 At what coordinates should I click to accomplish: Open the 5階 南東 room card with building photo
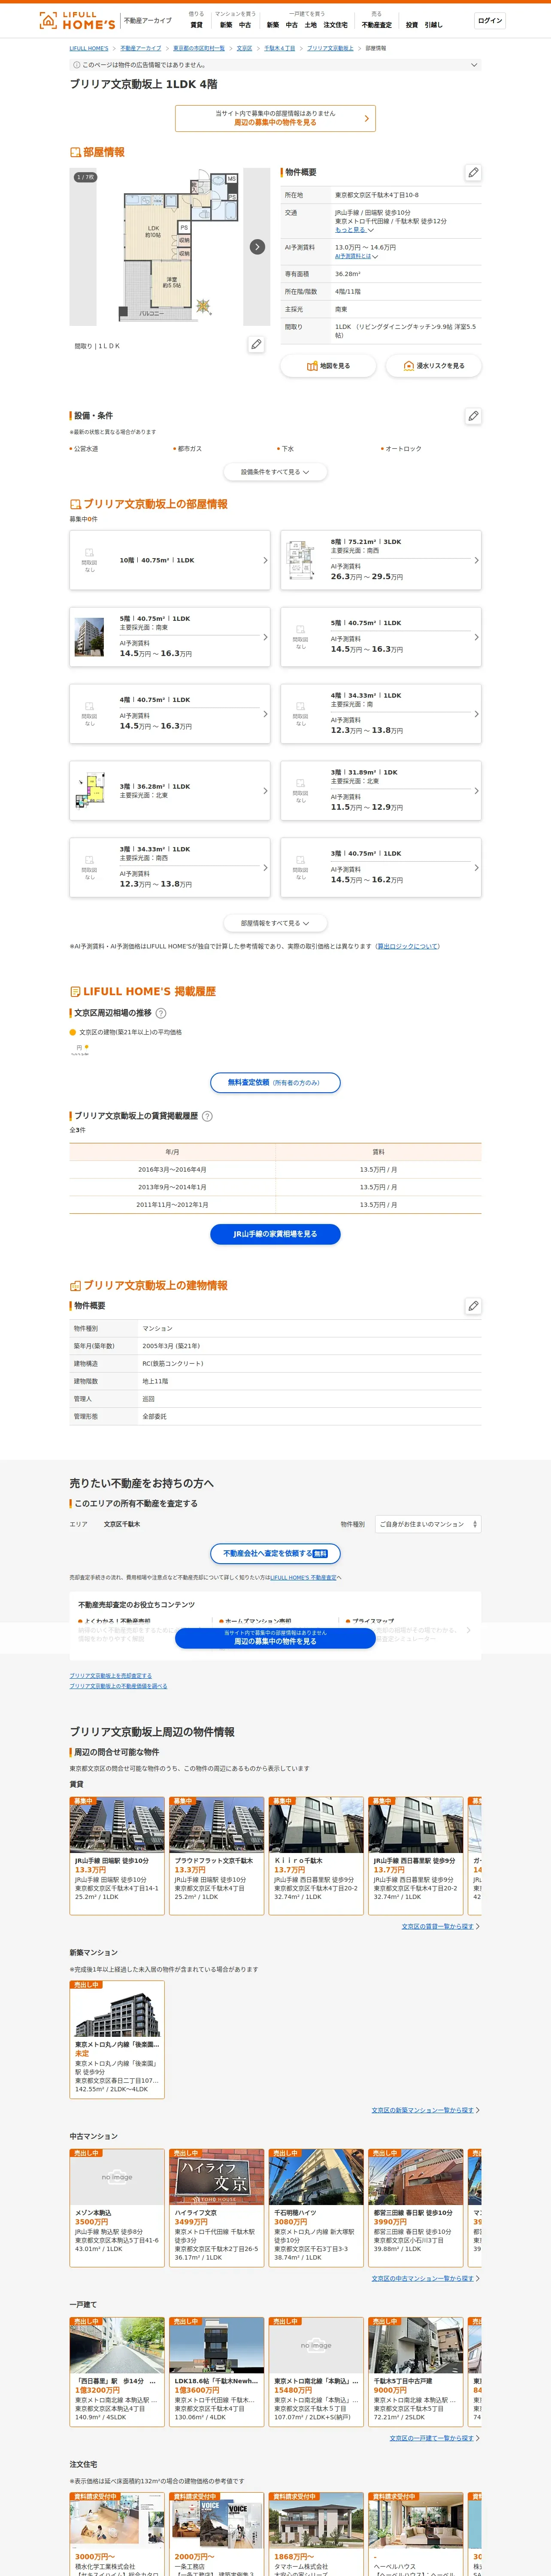tap(170, 637)
